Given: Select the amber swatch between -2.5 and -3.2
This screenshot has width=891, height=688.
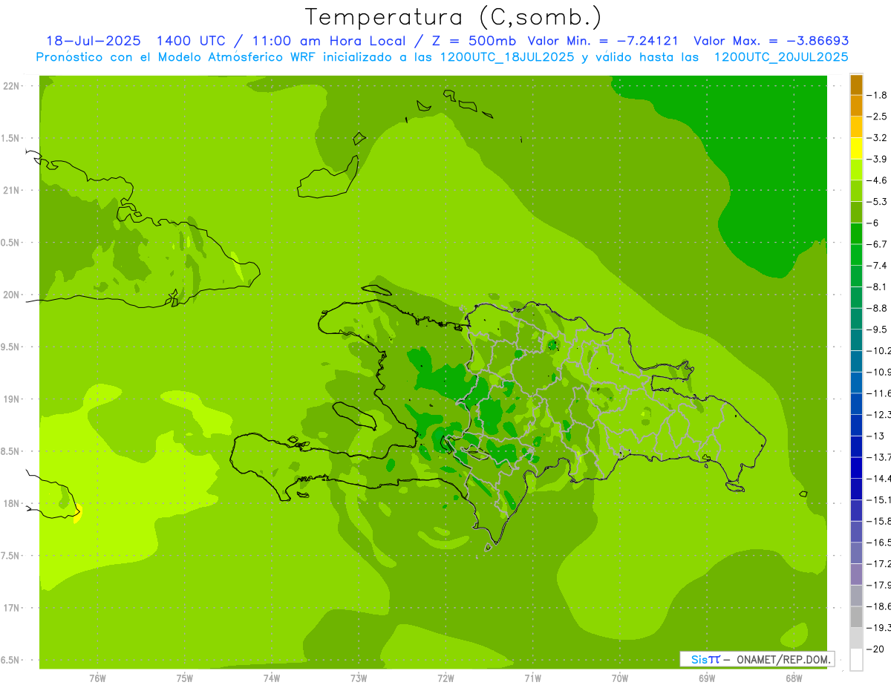Looking at the screenshot, I should (856, 127).
